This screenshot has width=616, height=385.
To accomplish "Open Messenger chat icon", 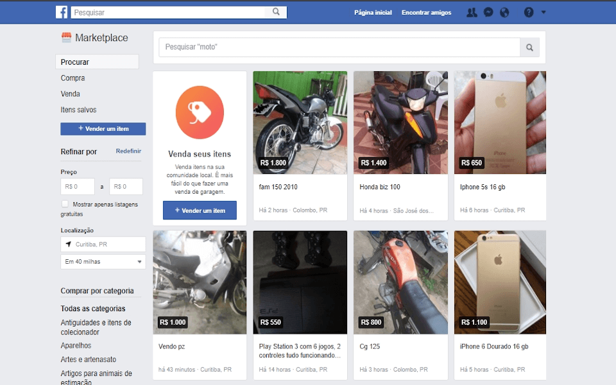I will (x=488, y=13).
